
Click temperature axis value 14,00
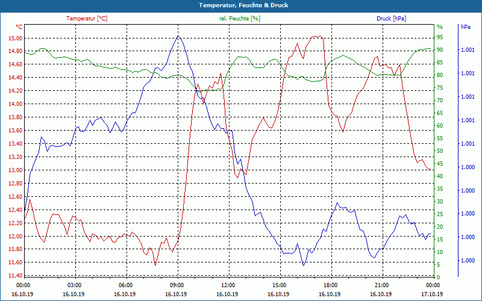[17, 104]
